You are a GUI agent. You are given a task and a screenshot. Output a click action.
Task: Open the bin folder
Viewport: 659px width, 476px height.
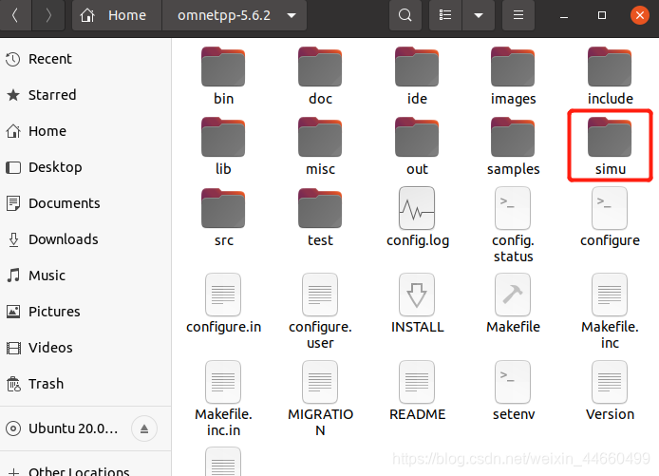(x=223, y=76)
